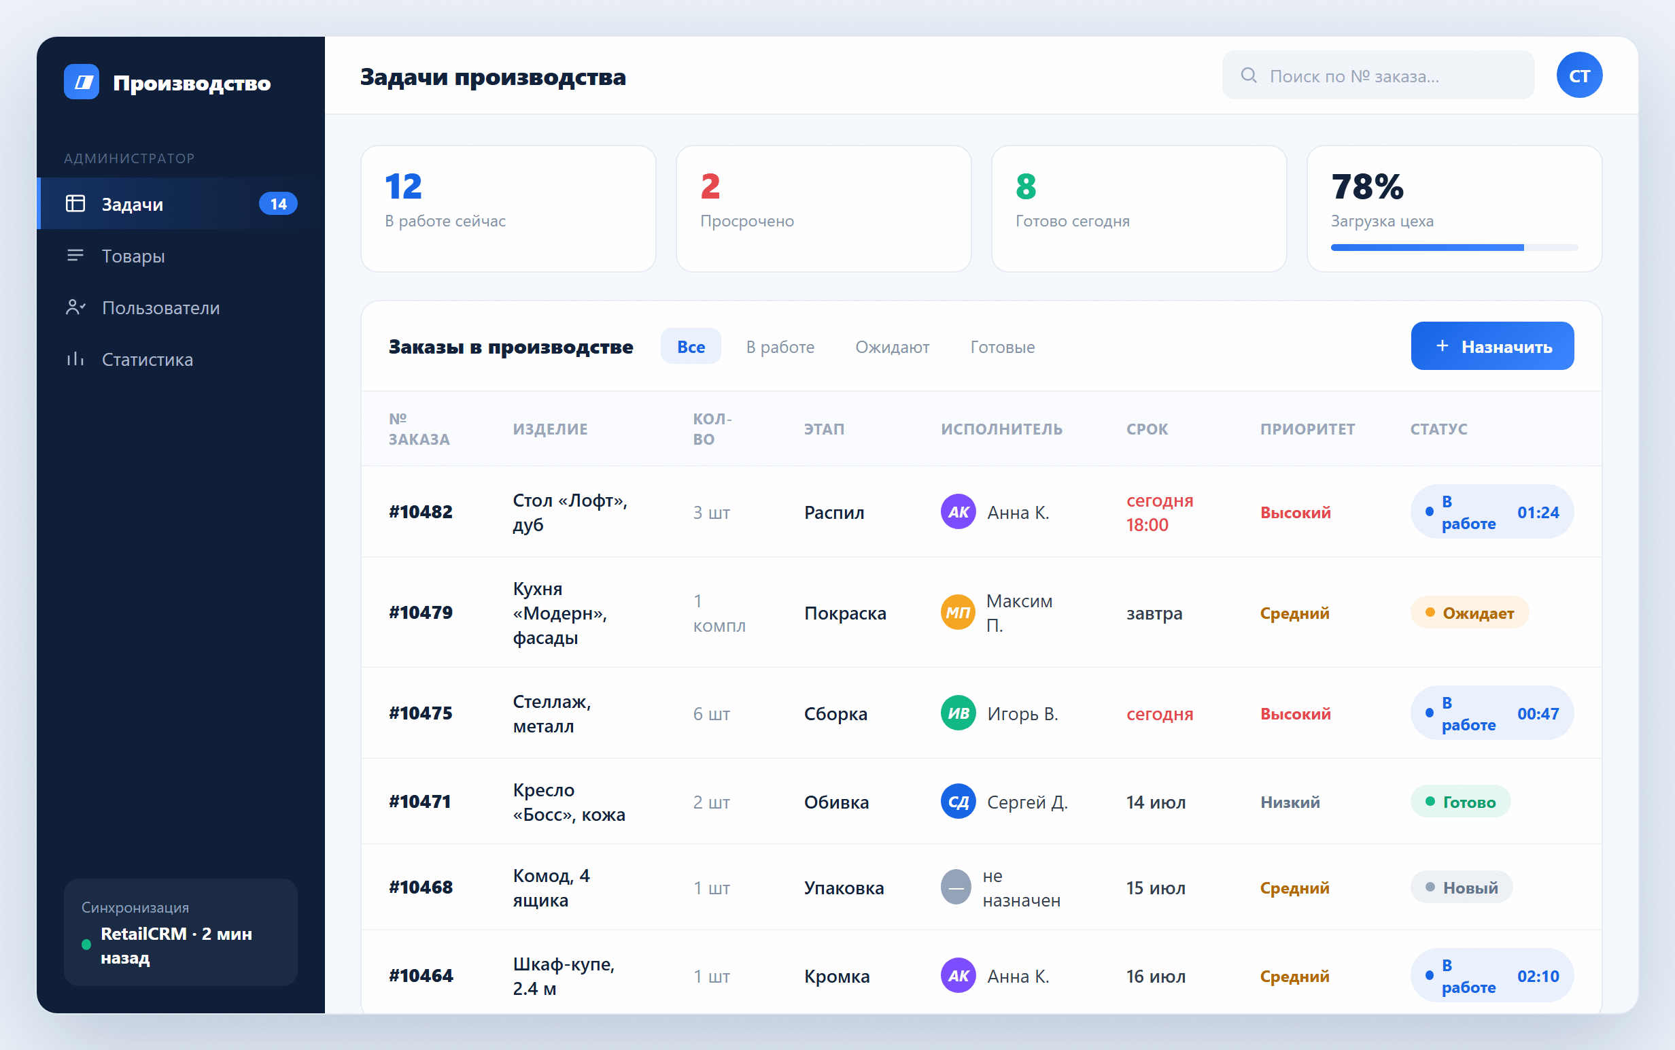The image size is (1675, 1050).
Task: Click the Распил stage cell
Action: click(x=833, y=512)
